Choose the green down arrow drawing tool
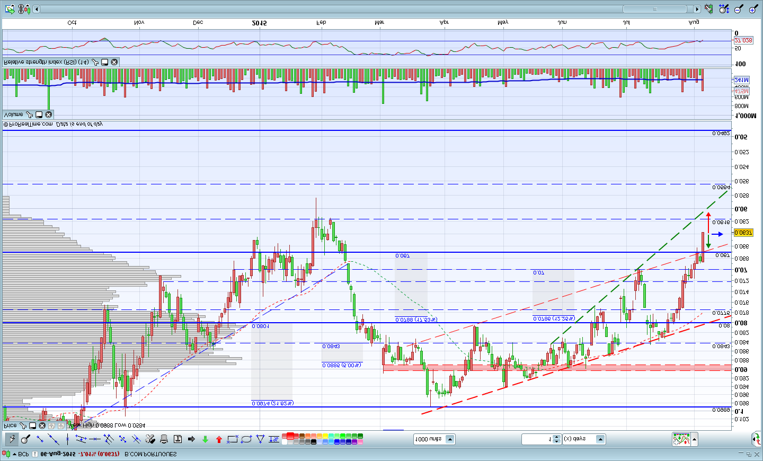 [x=205, y=439]
